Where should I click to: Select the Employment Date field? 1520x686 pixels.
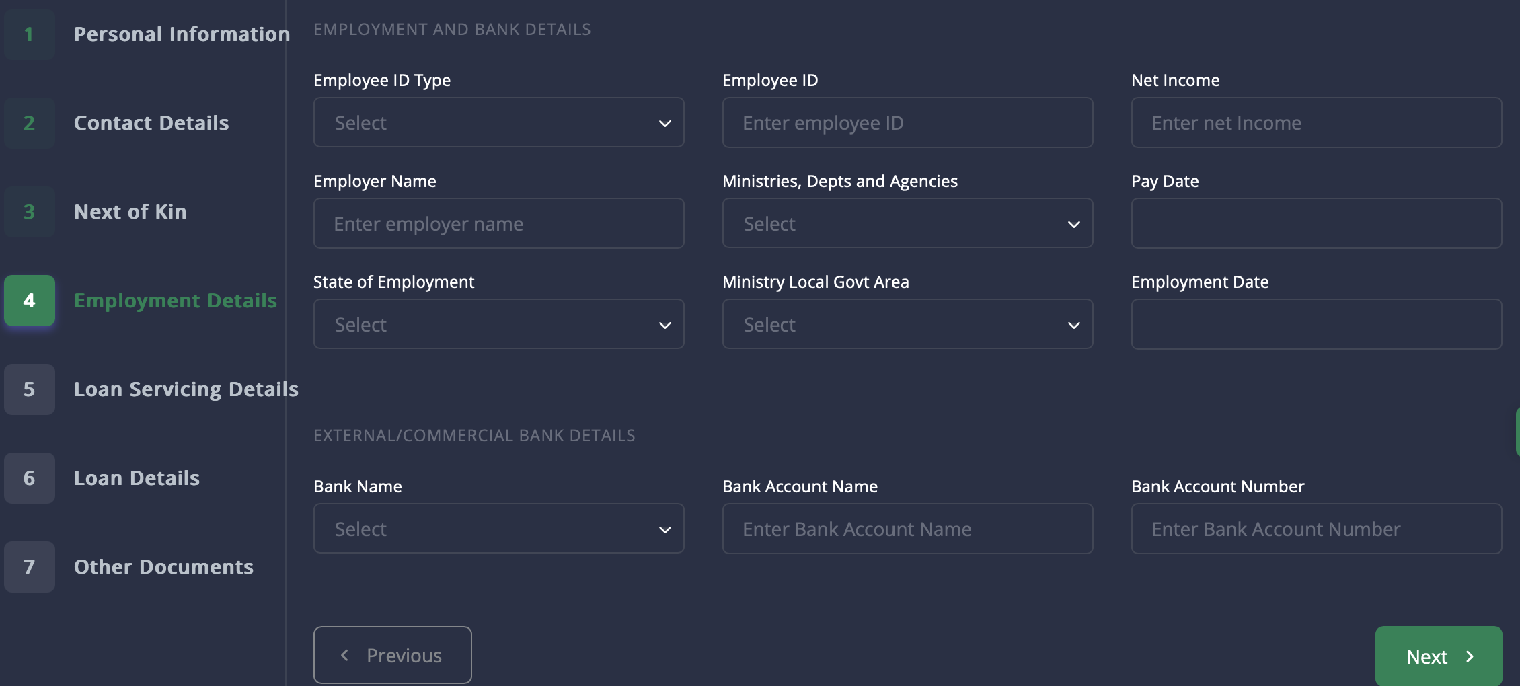[1316, 325]
